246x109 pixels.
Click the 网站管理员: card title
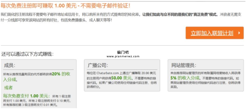184,65
